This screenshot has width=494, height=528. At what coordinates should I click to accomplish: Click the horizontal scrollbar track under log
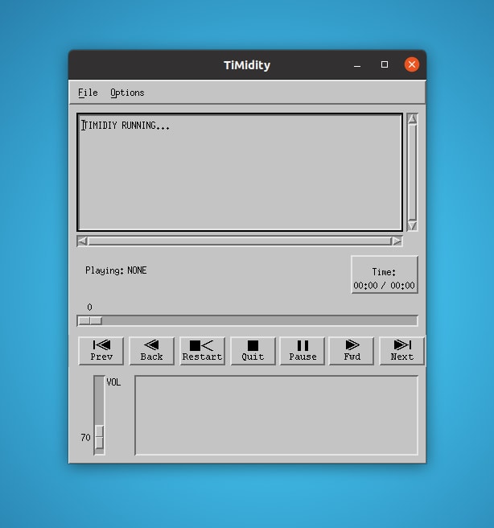point(240,241)
